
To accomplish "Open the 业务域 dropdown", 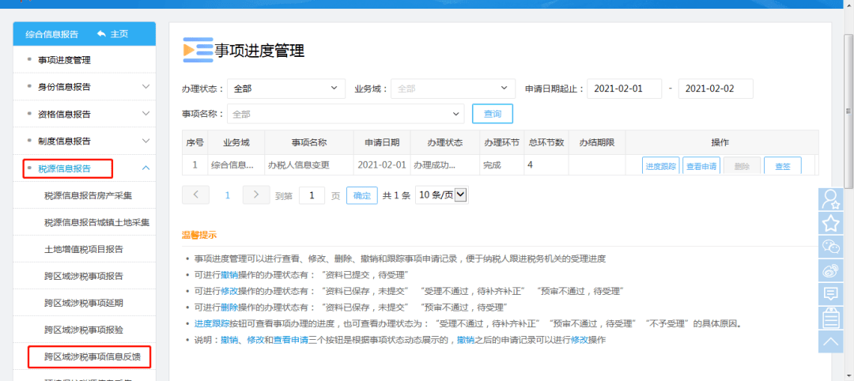I will click(x=453, y=89).
